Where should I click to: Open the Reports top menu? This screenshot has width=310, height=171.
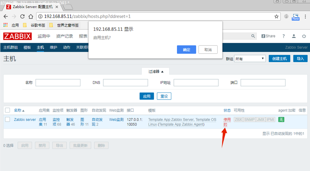[x=83, y=36]
